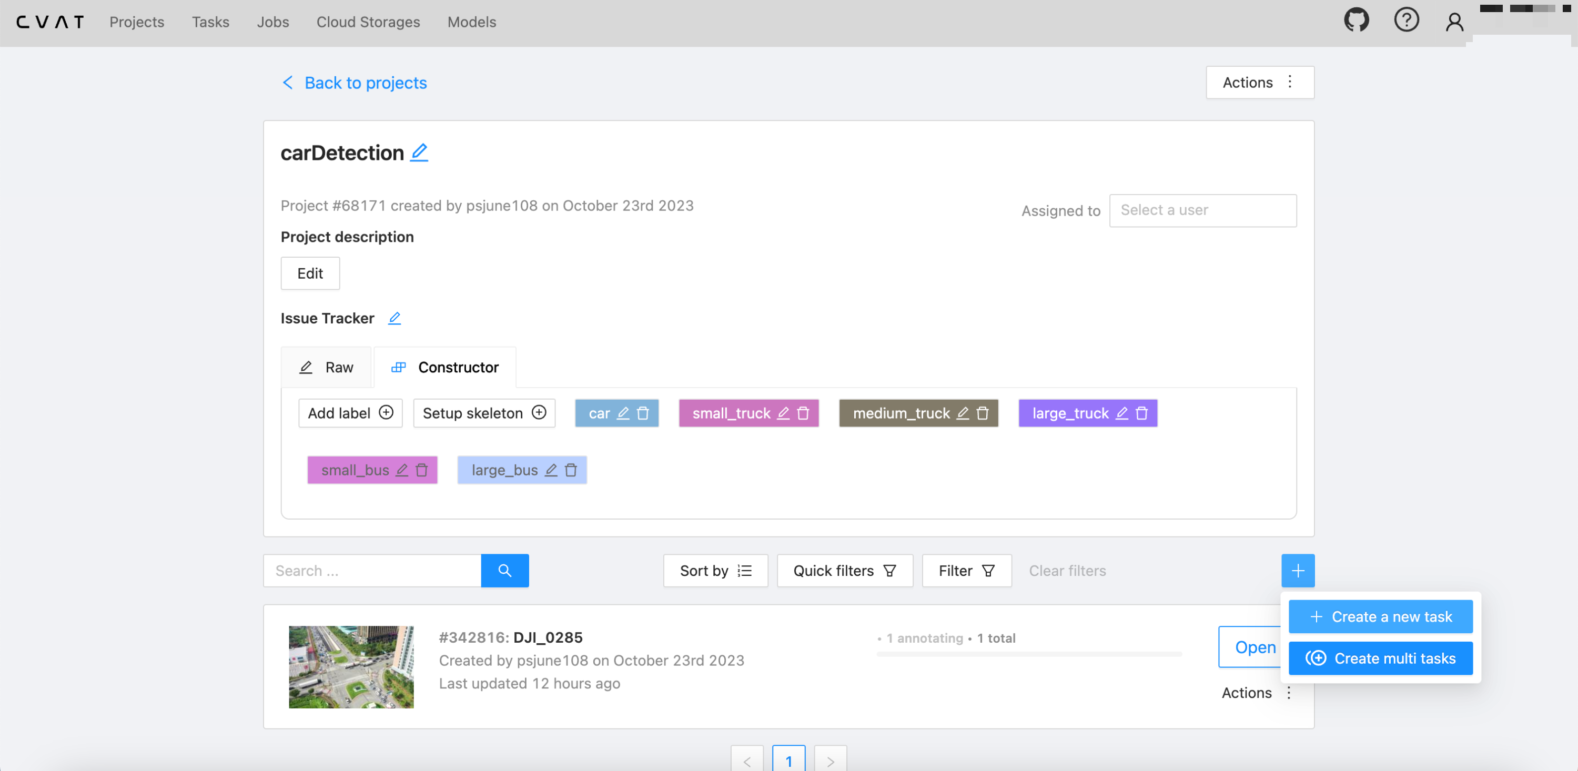Delete the large_bus label

tap(571, 470)
